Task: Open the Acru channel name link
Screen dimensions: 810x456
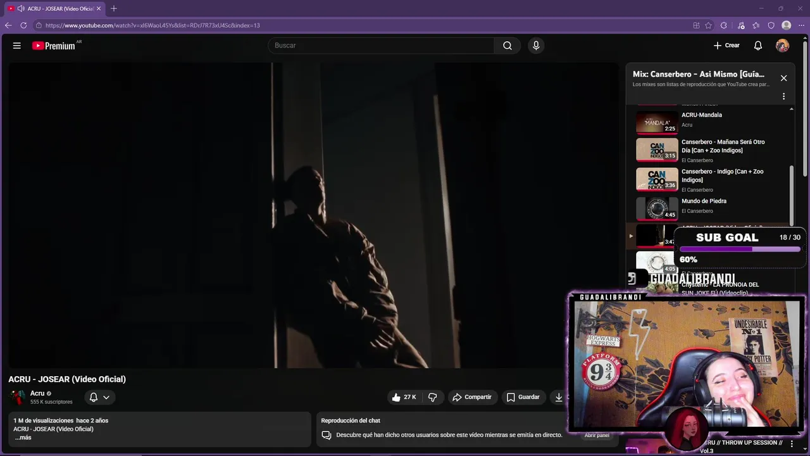Action: 37,393
